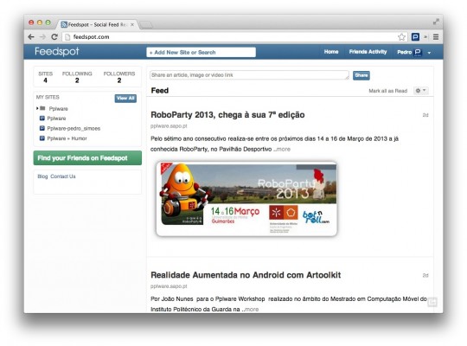
Task: Click the View All sites button
Action: click(125, 99)
